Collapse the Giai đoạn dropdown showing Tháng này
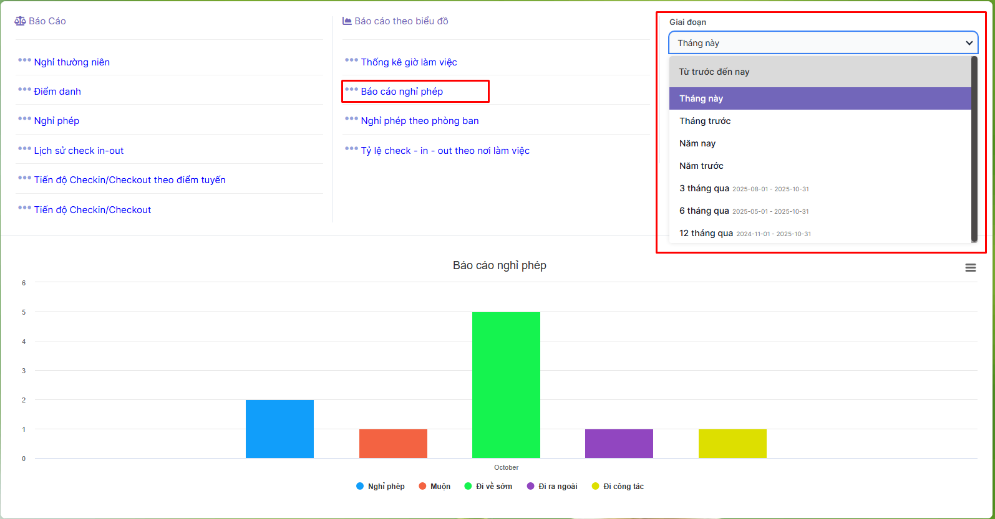 (x=823, y=43)
